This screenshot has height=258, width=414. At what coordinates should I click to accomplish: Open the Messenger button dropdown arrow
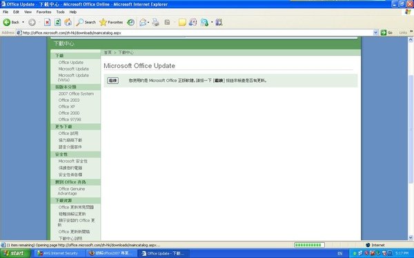[212, 23]
